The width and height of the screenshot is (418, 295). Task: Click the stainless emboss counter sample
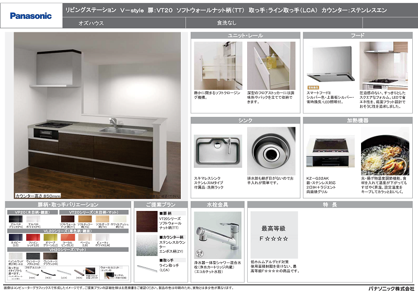(147, 245)
